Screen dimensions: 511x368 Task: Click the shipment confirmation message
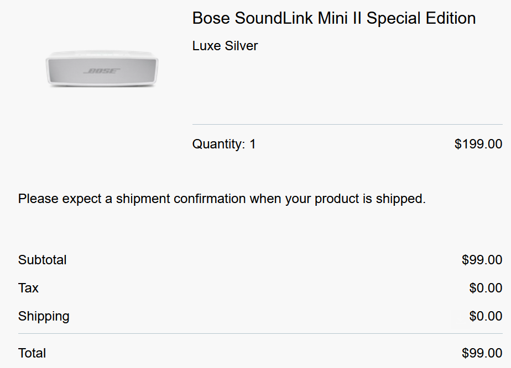coord(222,199)
